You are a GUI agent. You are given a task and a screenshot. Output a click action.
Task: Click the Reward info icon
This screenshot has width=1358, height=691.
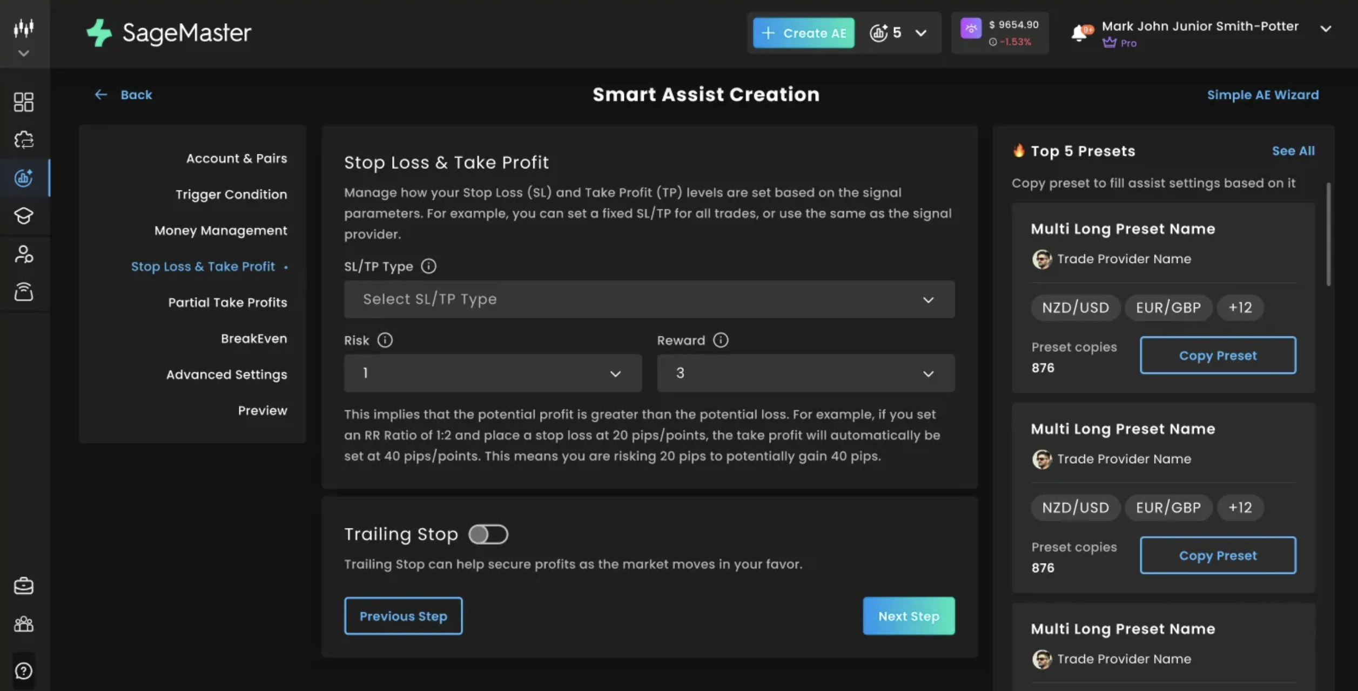[721, 340]
